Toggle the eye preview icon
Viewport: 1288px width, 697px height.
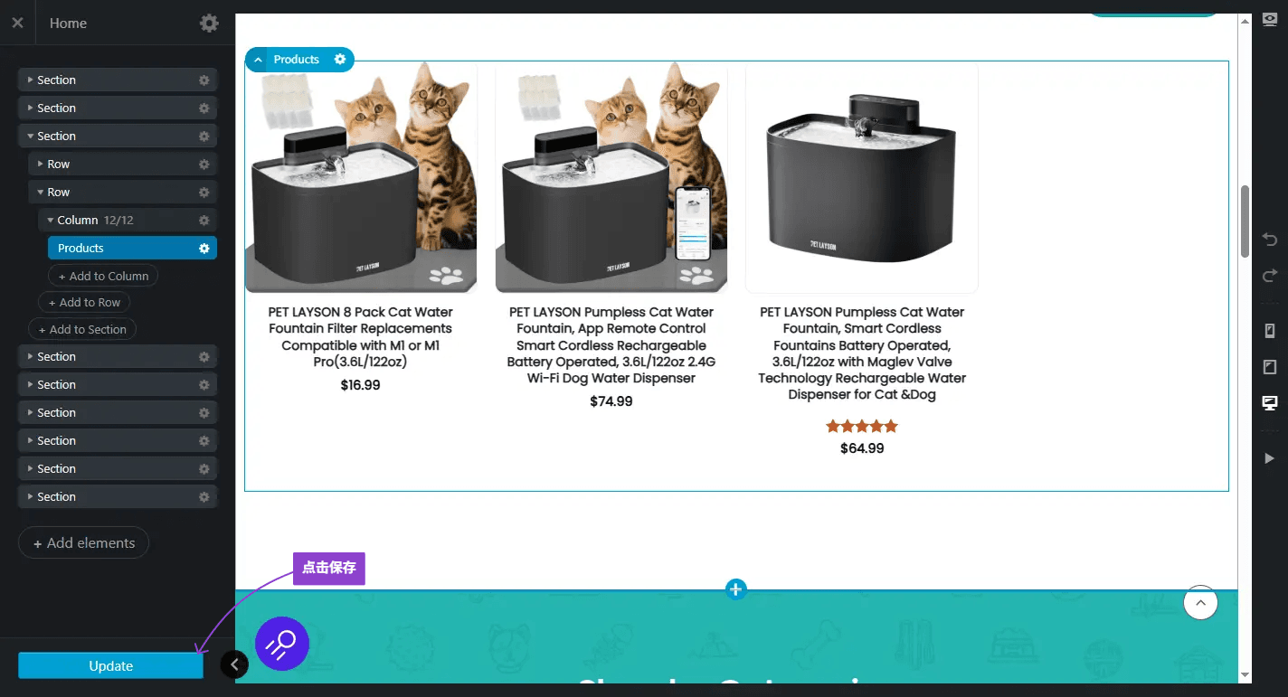tap(1269, 20)
